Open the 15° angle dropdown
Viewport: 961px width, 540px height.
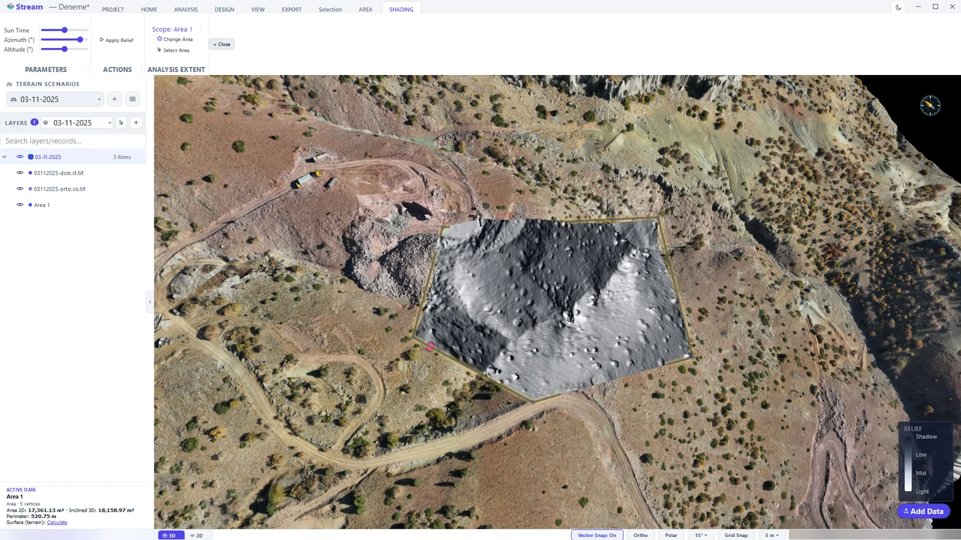pos(701,535)
